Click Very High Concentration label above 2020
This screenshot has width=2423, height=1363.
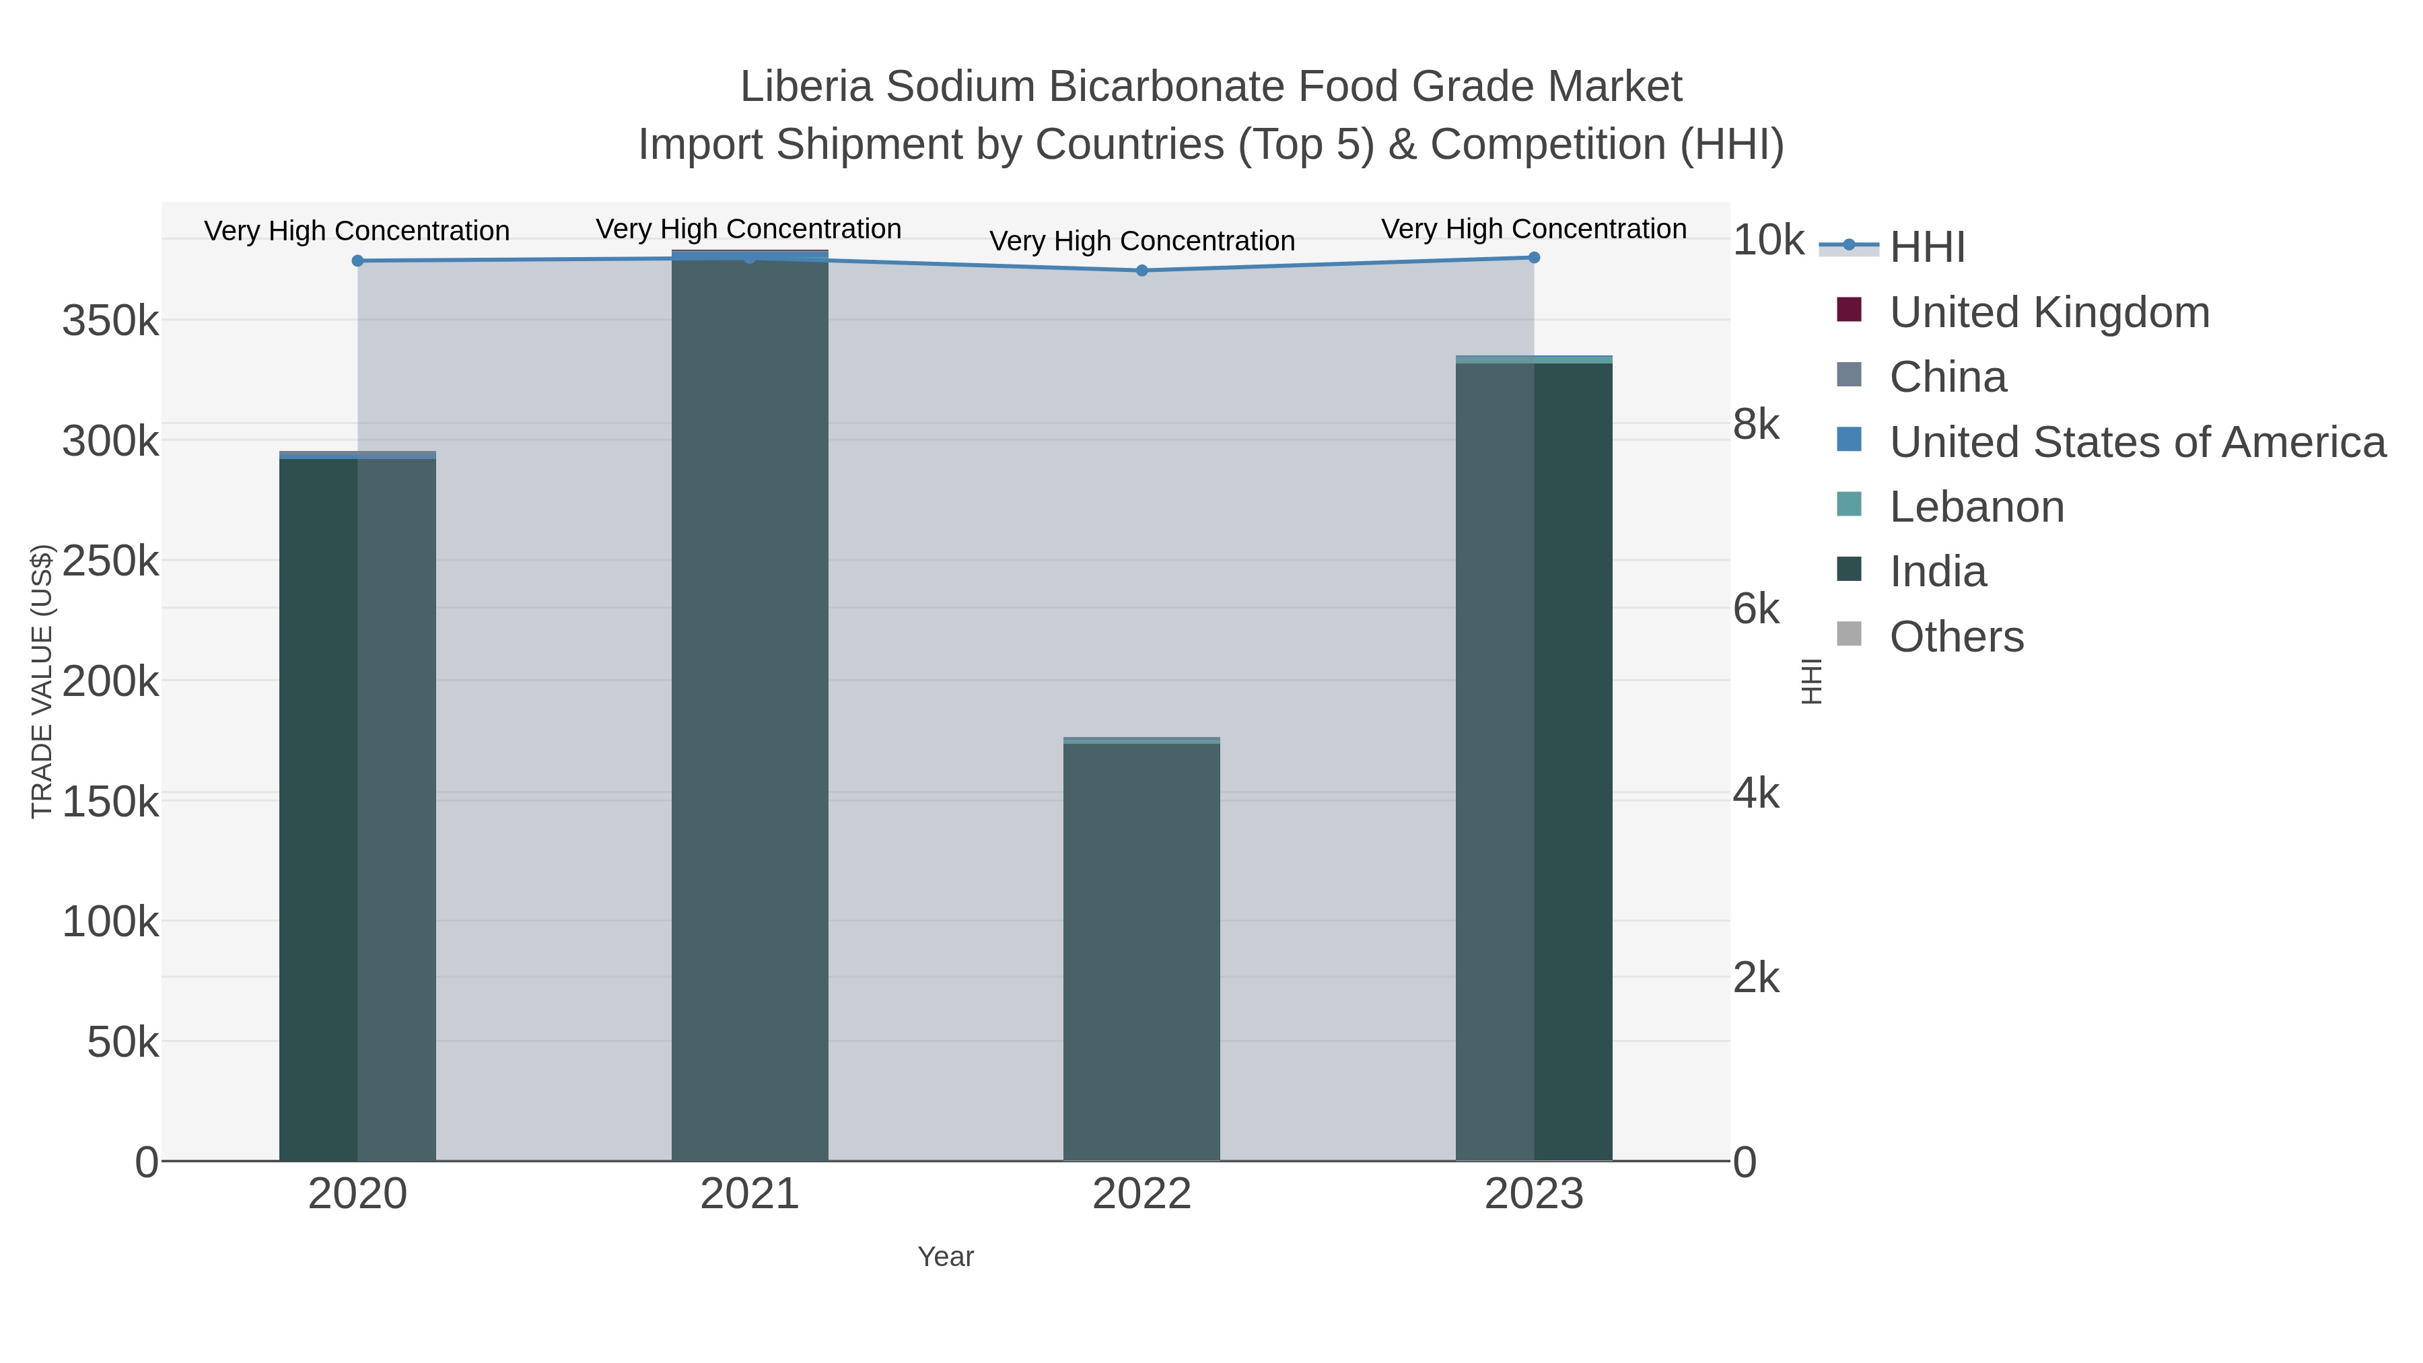pyautogui.click(x=357, y=230)
